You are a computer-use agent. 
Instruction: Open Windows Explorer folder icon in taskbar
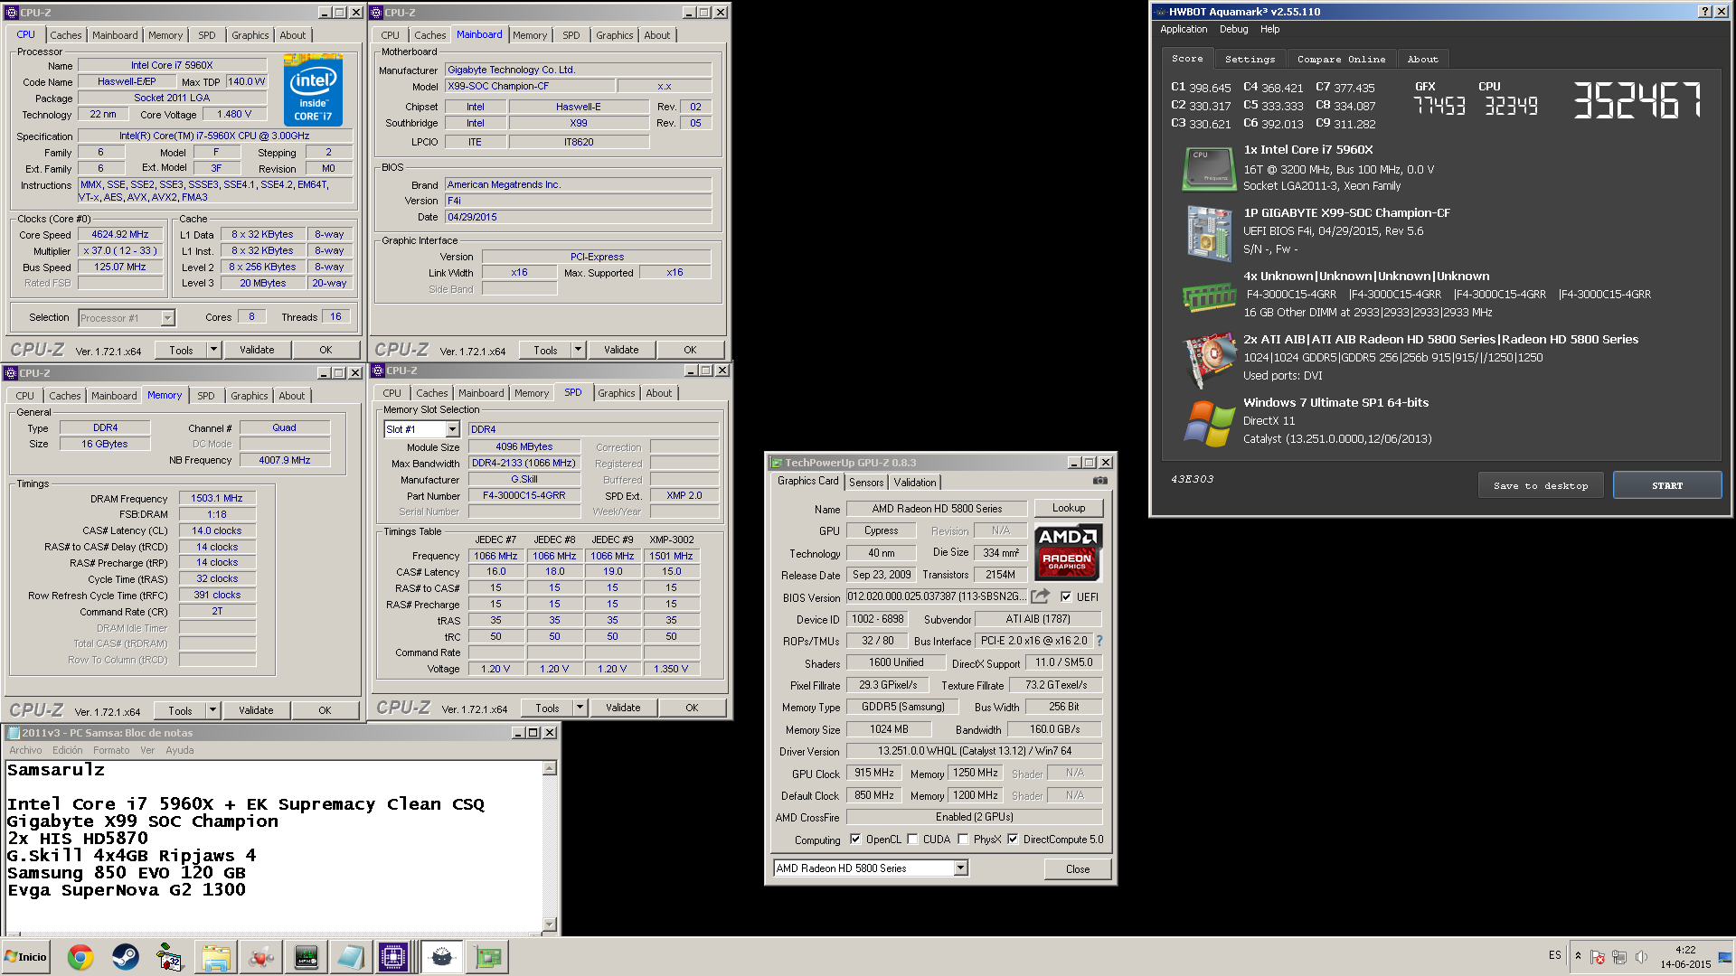click(215, 957)
